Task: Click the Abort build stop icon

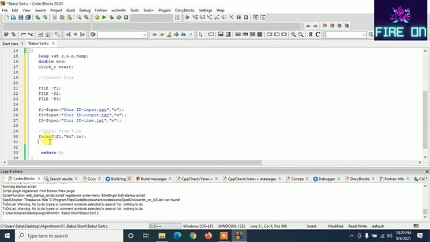Action: (x=126, y=17)
